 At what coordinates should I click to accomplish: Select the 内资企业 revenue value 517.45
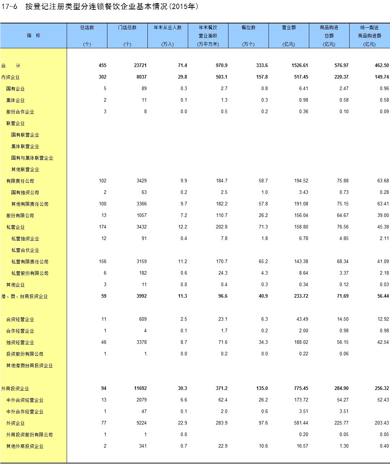pos(301,77)
